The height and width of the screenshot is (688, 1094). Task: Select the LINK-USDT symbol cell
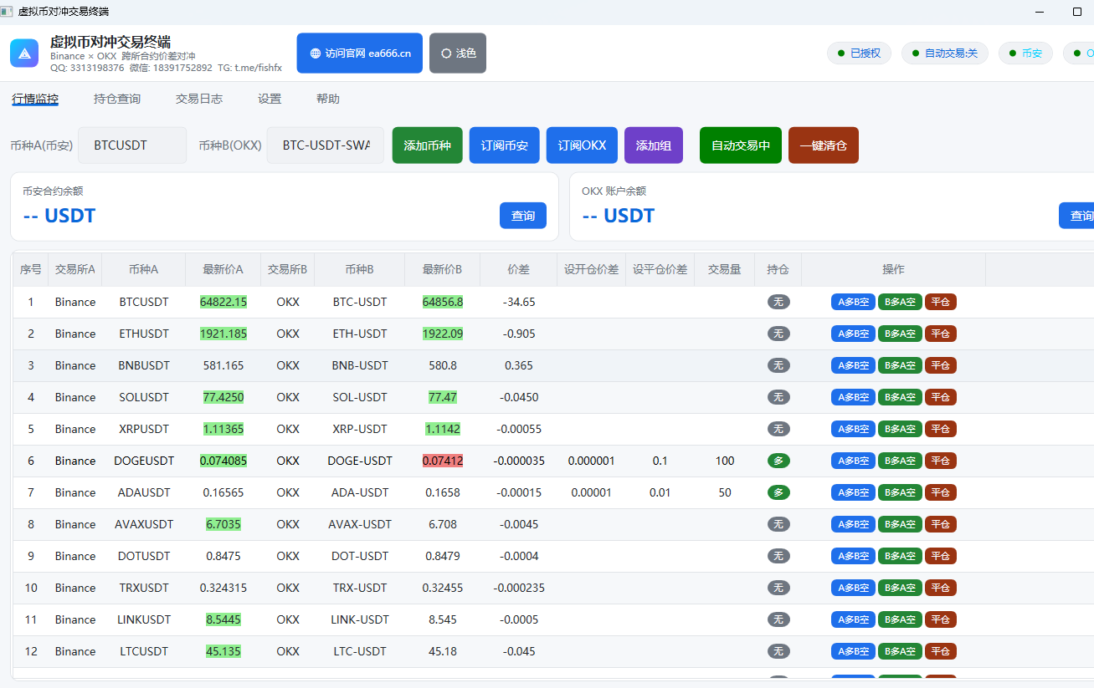pyautogui.click(x=360, y=619)
